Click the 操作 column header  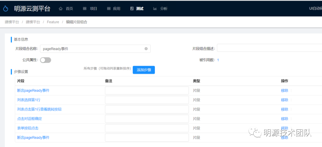284,81
